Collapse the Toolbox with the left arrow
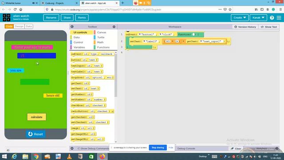 pyautogui.click(x=72, y=27)
